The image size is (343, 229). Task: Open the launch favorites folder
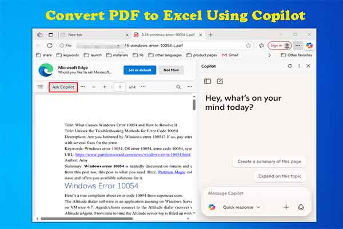point(93,55)
